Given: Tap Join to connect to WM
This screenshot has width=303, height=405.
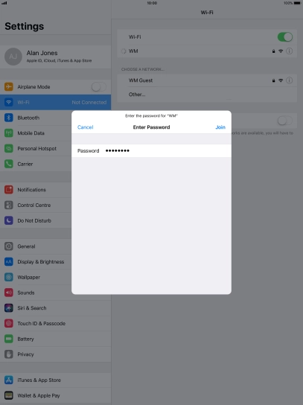Looking at the screenshot, I should (220, 127).
